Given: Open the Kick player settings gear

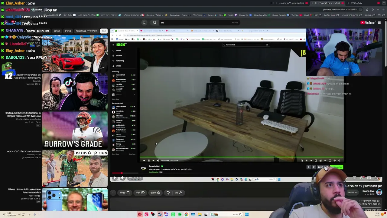Looking at the screenshot, I should 339,160.
